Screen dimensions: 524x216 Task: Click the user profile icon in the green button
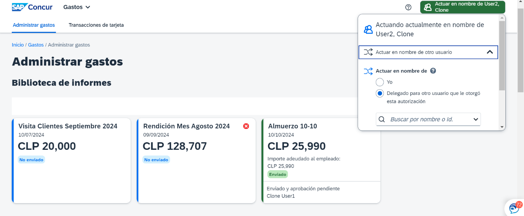click(x=428, y=7)
